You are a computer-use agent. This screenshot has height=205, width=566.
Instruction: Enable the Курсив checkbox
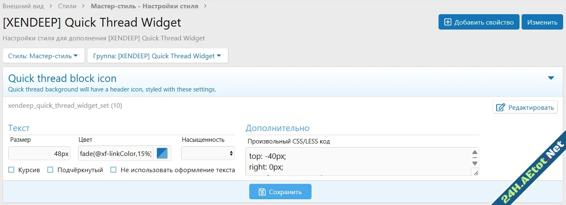11,170
